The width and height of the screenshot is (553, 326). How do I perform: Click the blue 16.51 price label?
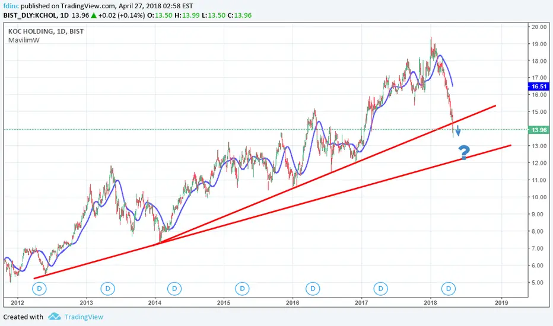[539, 87]
